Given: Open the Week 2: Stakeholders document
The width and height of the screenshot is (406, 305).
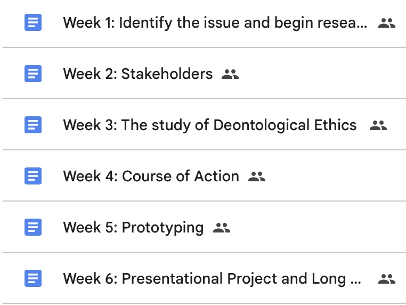Looking at the screenshot, I should (137, 74).
